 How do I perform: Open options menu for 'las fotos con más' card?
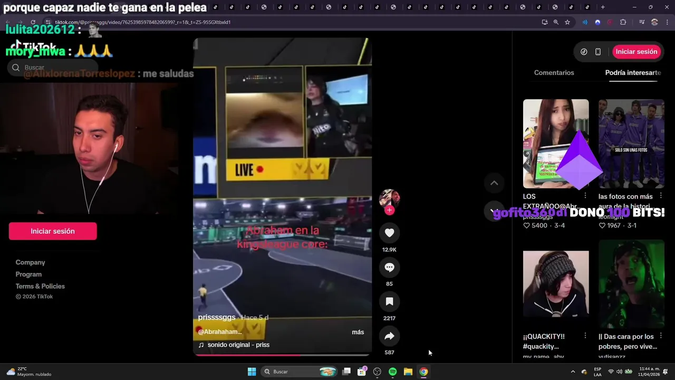coord(660,196)
